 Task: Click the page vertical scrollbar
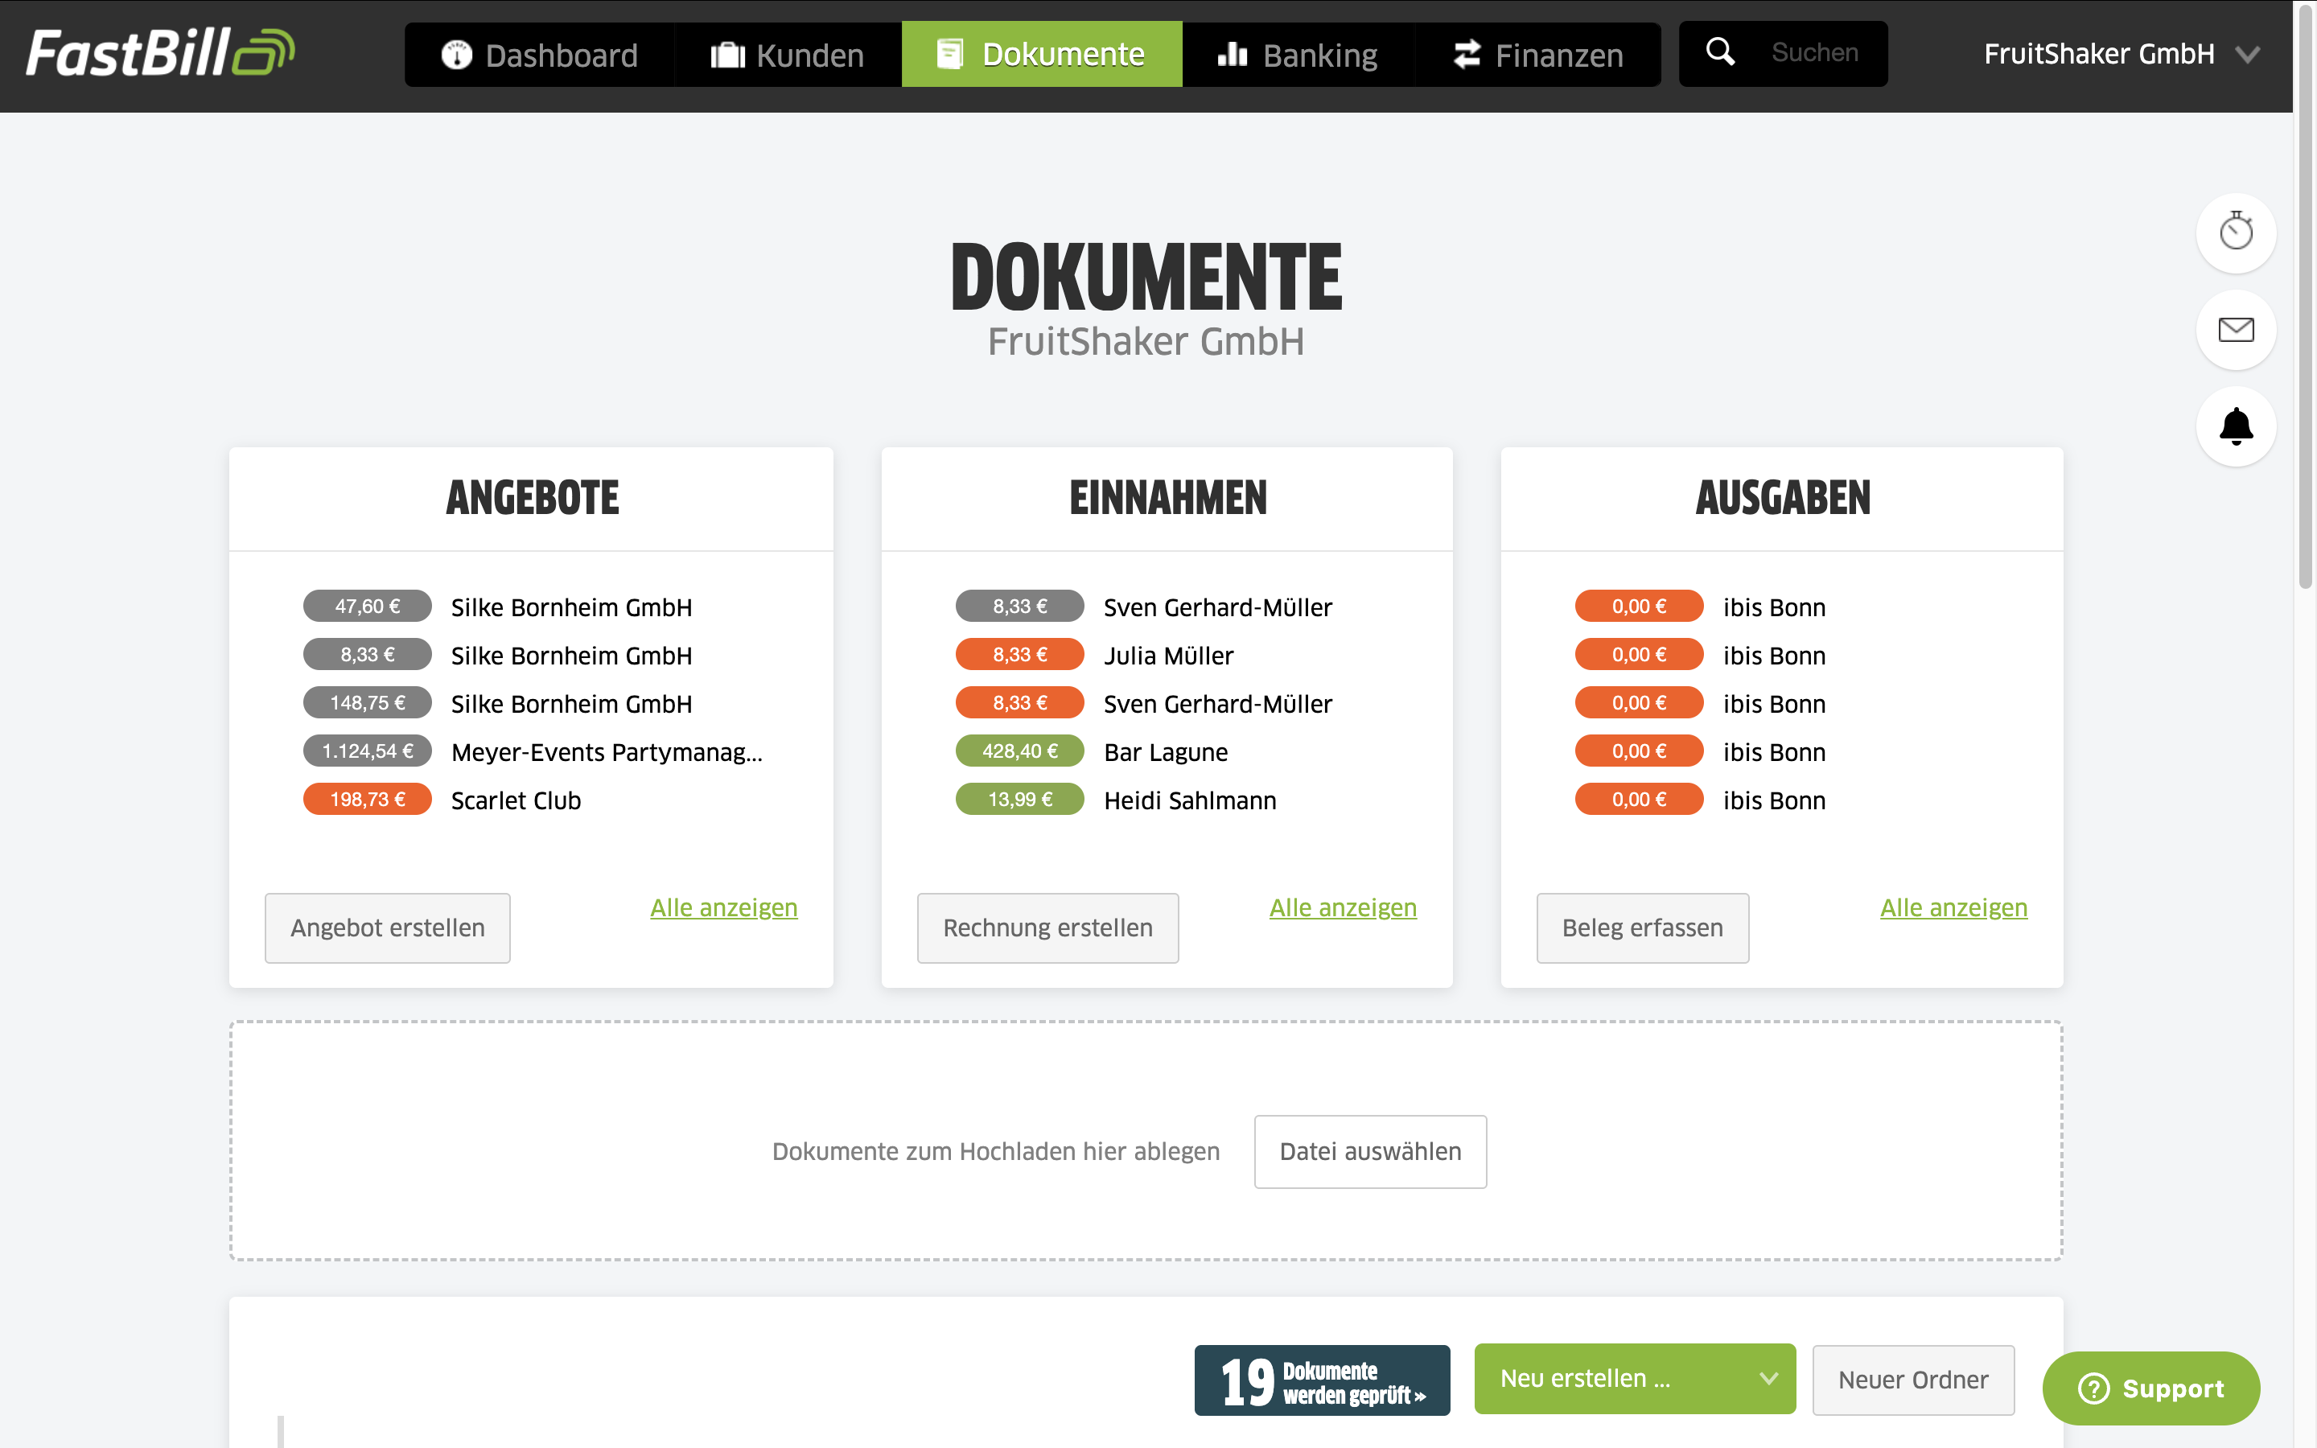tap(2306, 297)
